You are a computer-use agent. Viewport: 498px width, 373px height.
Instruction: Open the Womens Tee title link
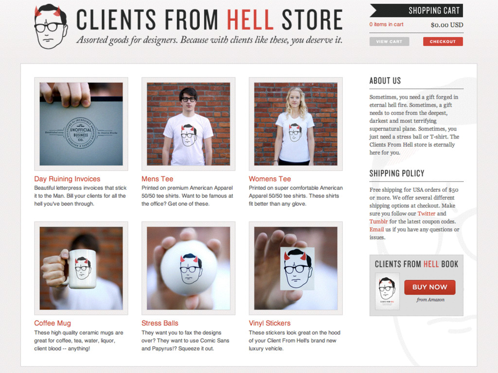coord(270,179)
